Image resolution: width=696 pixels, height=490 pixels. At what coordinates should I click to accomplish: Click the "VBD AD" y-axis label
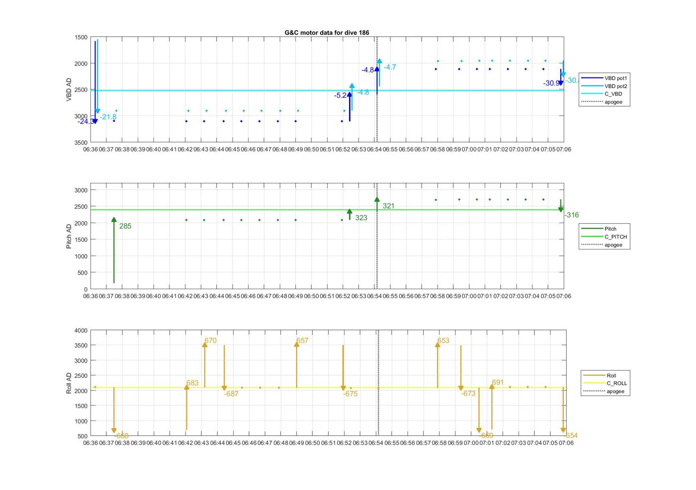pos(69,90)
